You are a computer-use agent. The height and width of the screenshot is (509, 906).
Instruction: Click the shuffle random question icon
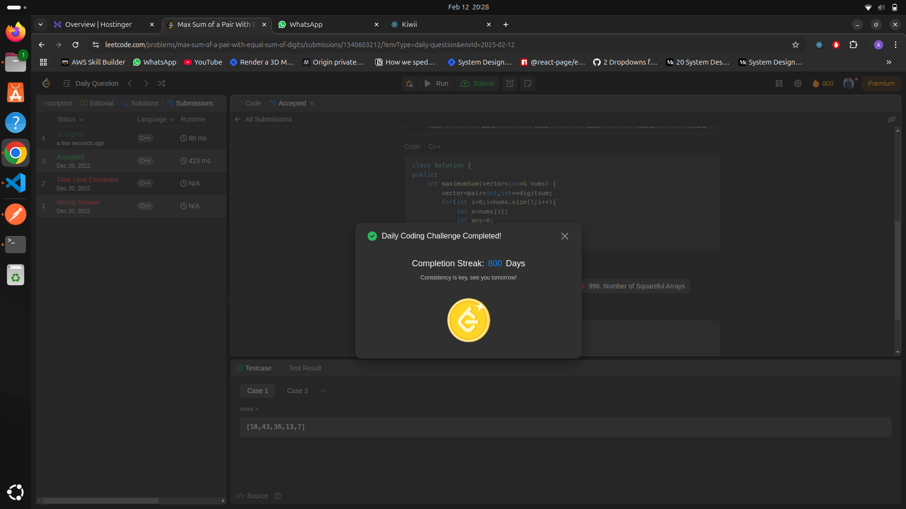(161, 83)
